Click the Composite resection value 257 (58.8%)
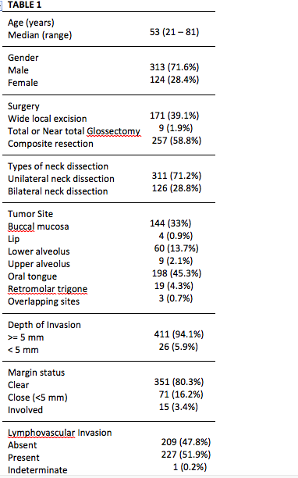 [x=176, y=141]
